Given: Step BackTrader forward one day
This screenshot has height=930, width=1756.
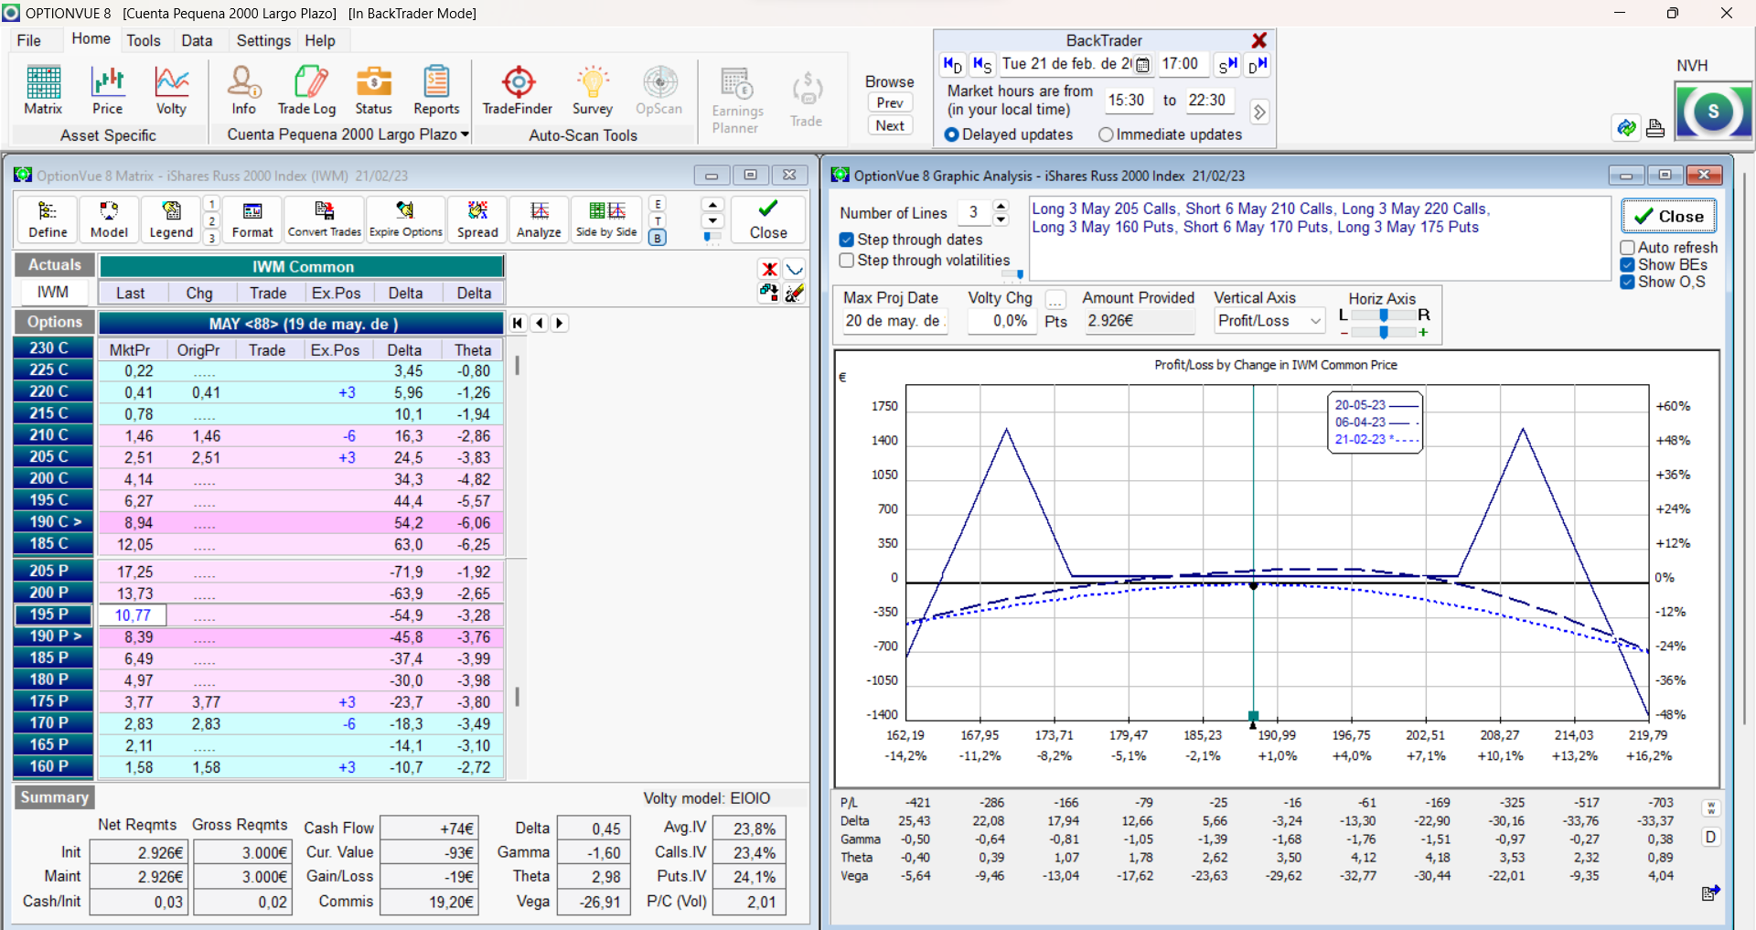Looking at the screenshot, I should (1258, 65).
